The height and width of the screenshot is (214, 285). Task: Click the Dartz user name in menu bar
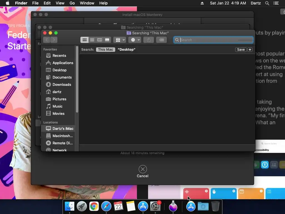255,3
